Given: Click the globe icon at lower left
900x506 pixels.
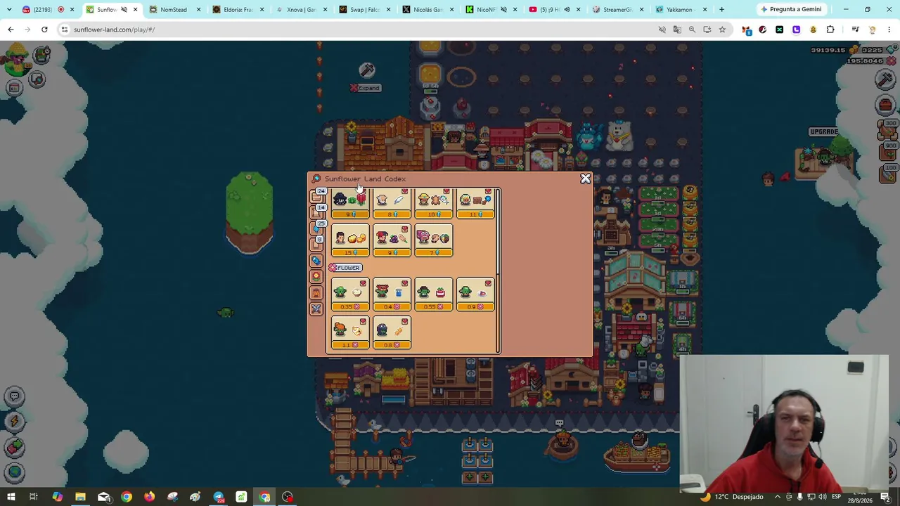Looking at the screenshot, I should coord(14,472).
